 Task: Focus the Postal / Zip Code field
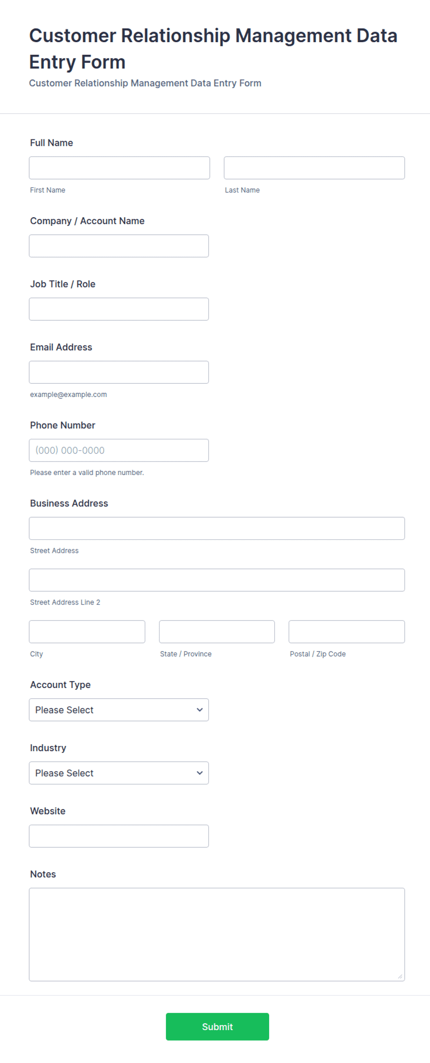point(347,632)
